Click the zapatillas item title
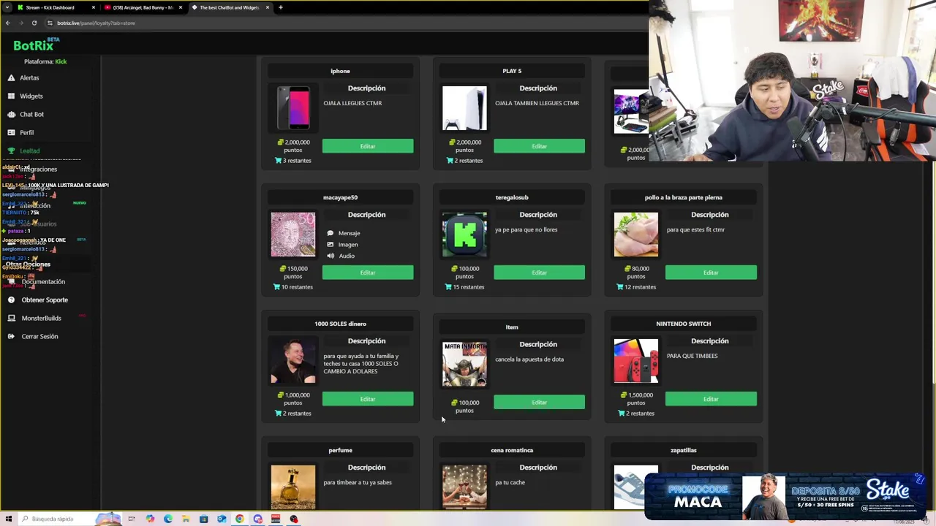The width and height of the screenshot is (936, 526). (x=684, y=450)
